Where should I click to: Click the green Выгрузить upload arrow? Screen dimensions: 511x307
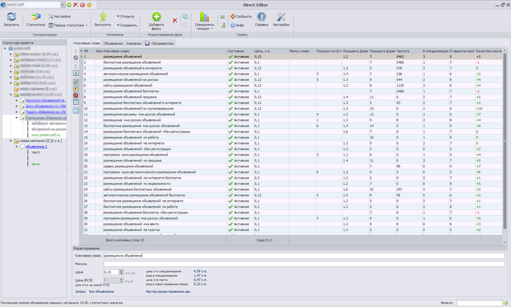click(x=103, y=17)
